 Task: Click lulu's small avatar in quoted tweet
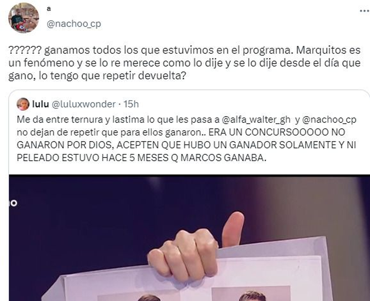point(23,104)
